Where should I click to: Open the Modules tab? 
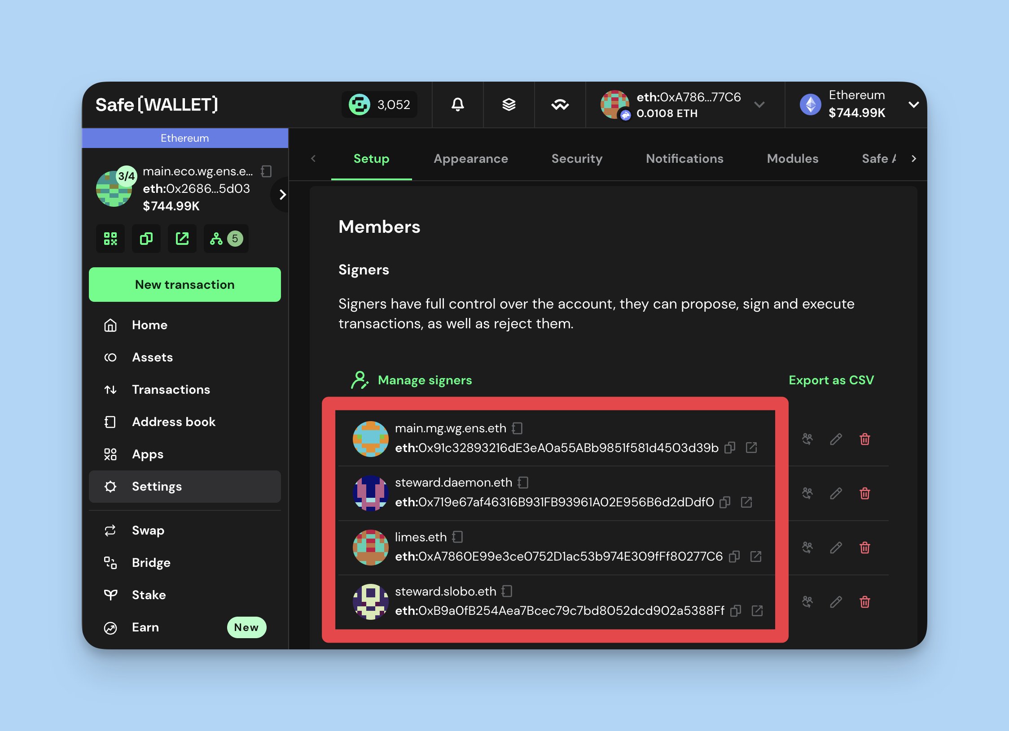792,158
